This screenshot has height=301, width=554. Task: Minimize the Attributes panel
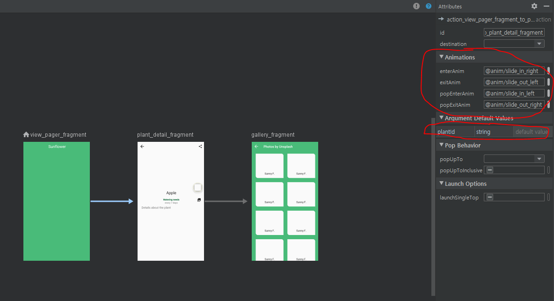(546, 6)
